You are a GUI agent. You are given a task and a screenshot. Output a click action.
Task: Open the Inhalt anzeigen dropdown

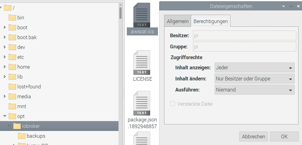coord(255,68)
